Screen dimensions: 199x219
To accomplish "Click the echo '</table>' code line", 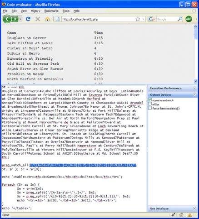I will coord(17,208).
